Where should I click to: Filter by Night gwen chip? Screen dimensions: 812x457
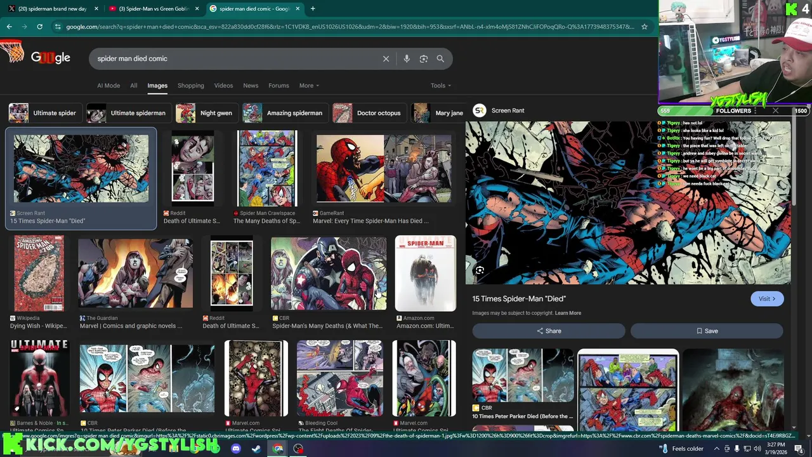206,113
